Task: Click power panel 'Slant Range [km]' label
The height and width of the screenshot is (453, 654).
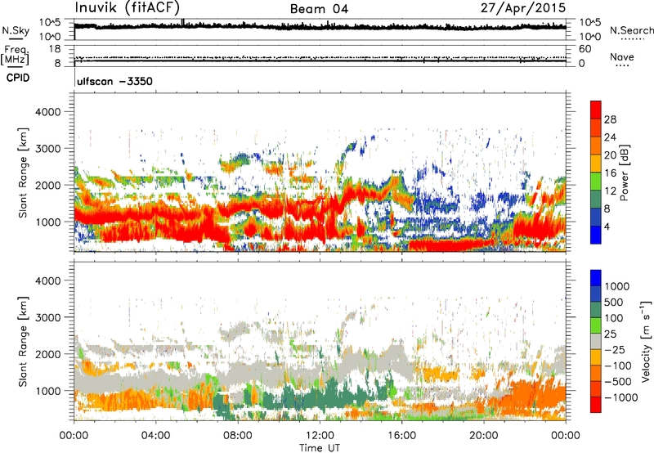Action: click(x=23, y=173)
